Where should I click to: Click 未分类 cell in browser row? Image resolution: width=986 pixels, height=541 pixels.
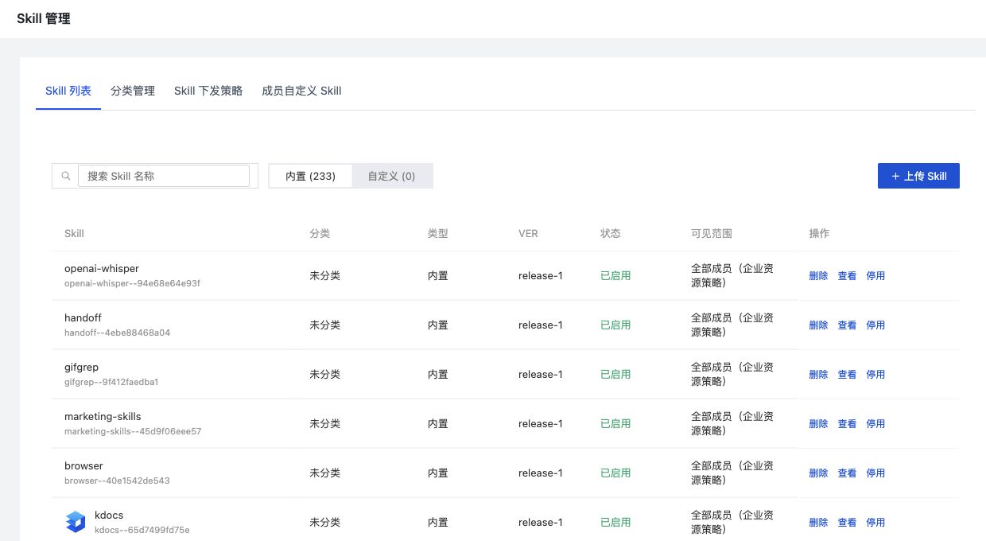pyautogui.click(x=325, y=473)
